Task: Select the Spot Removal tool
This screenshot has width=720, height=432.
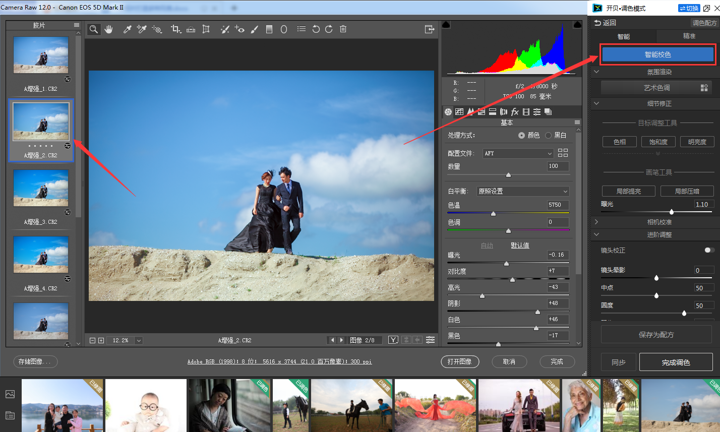Action: click(x=225, y=29)
